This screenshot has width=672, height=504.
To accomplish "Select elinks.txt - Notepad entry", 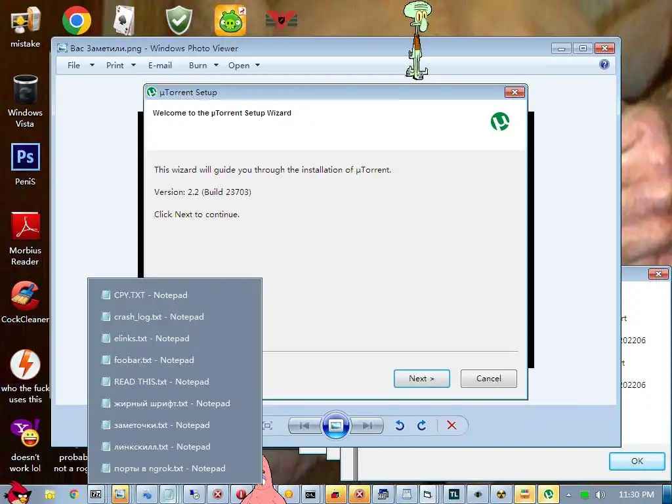I will click(x=175, y=338).
